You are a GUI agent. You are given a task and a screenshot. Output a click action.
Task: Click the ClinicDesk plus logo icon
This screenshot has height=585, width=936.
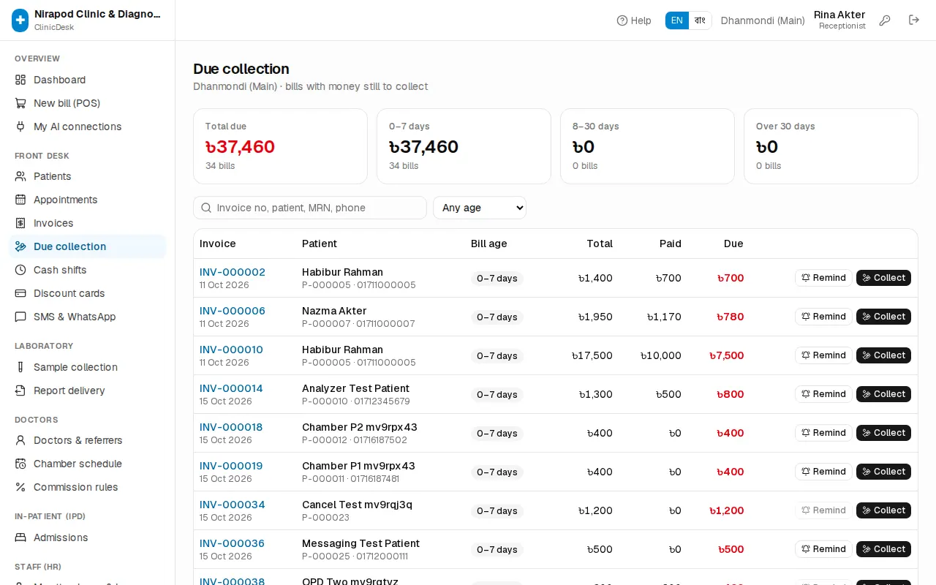click(20, 20)
